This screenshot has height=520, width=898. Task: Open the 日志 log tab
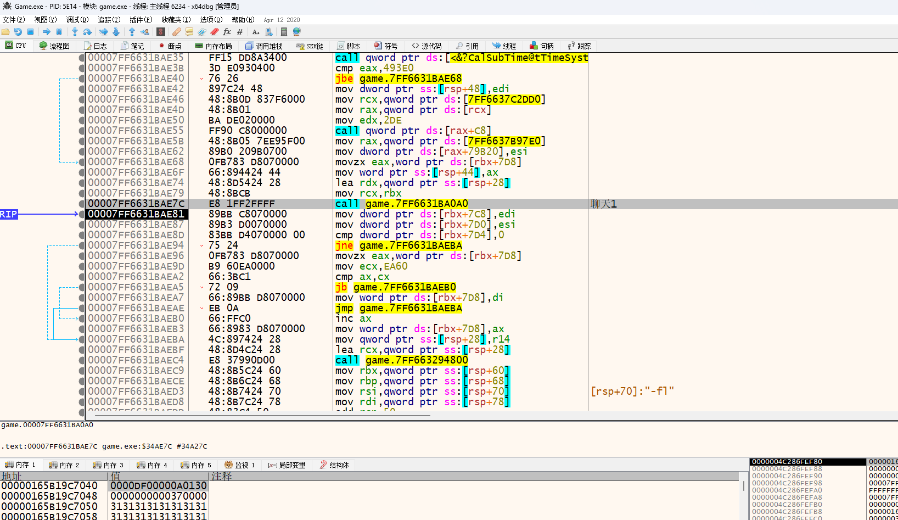(x=95, y=46)
